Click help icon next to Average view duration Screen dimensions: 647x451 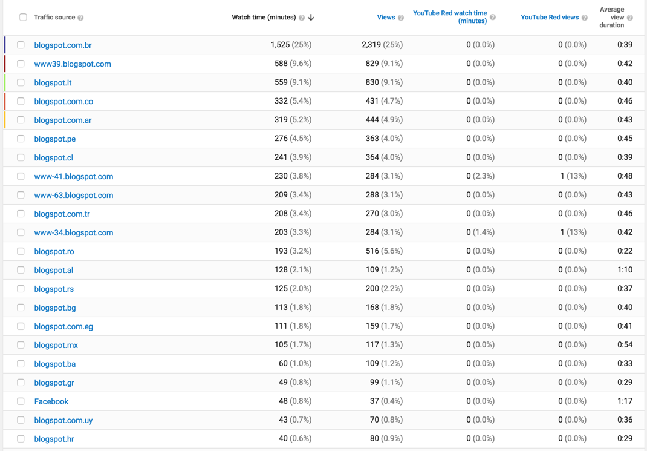629,18
